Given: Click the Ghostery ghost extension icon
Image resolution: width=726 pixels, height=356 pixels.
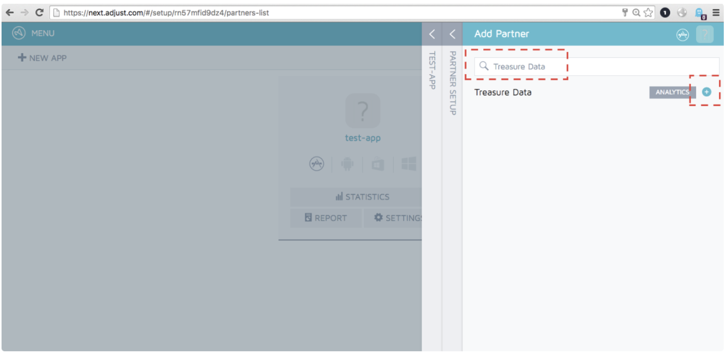Looking at the screenshot, I should [x=700, y=12].
